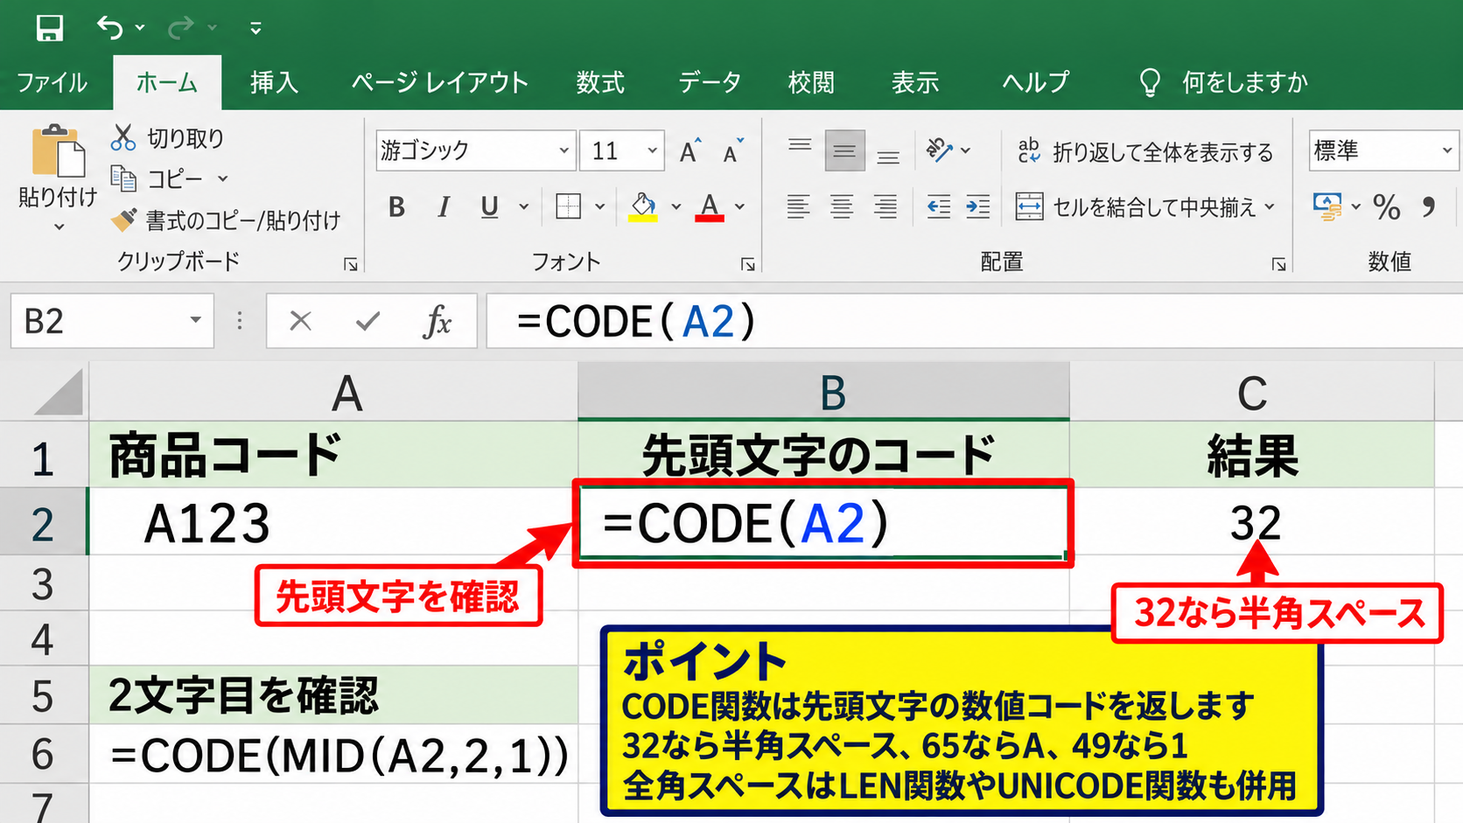Viewport: 1463px width, 823px height.
Task: Click in formula bar showing =CODE(A2)
Action: 974,322
